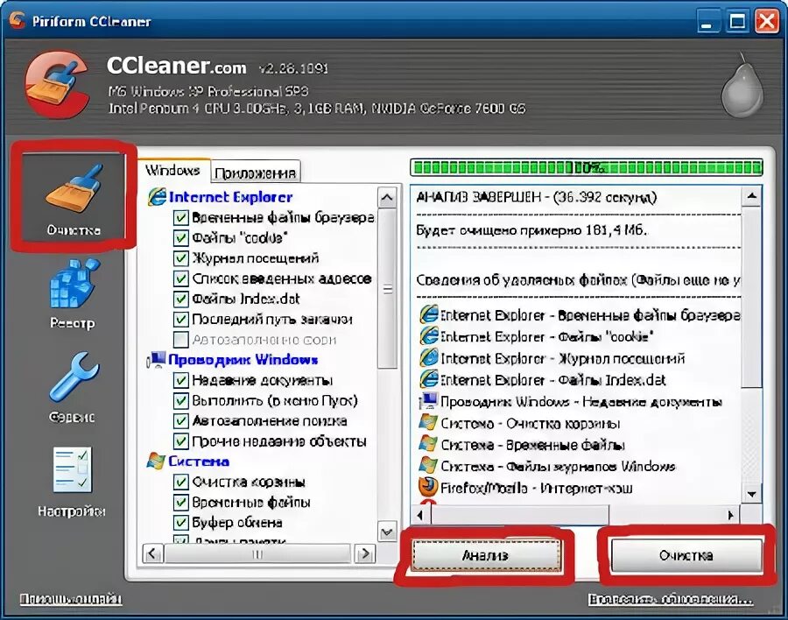Select result row icon for IE Файлы Index.dat
Screen dimensions: 788x620
click(429, 379)
